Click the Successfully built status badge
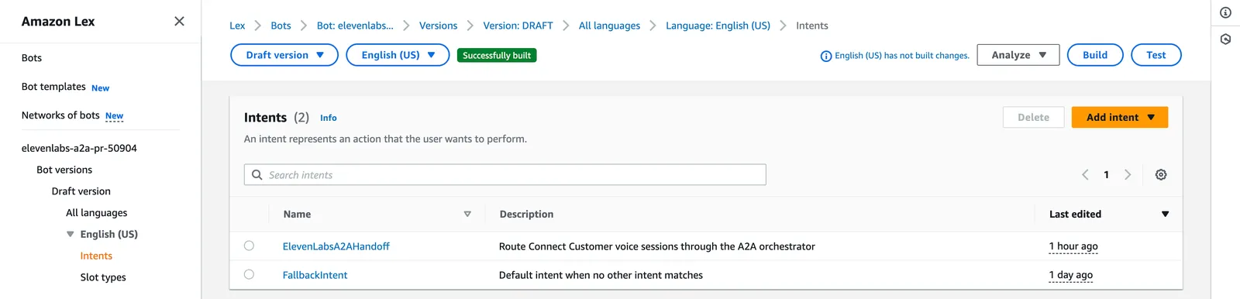This screenshot has width=1240, height=299. coord(497,55)
